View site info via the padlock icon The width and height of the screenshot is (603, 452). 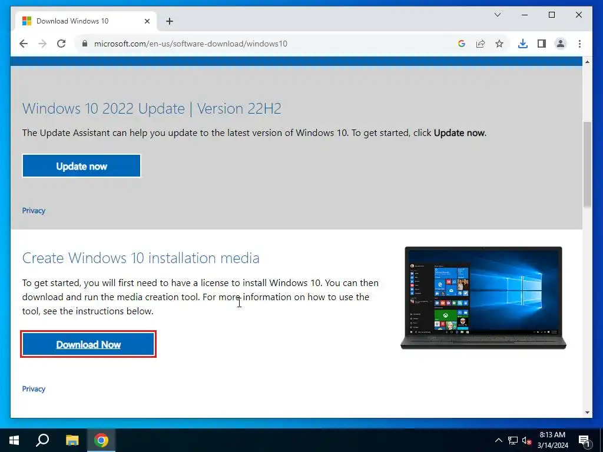click(x=85, y=44)
